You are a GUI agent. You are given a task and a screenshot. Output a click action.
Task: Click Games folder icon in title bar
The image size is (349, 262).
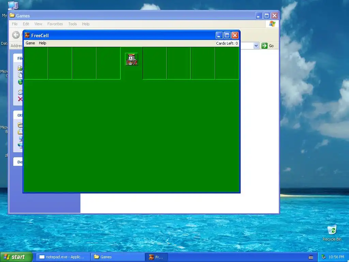click(x=12, y=16)
